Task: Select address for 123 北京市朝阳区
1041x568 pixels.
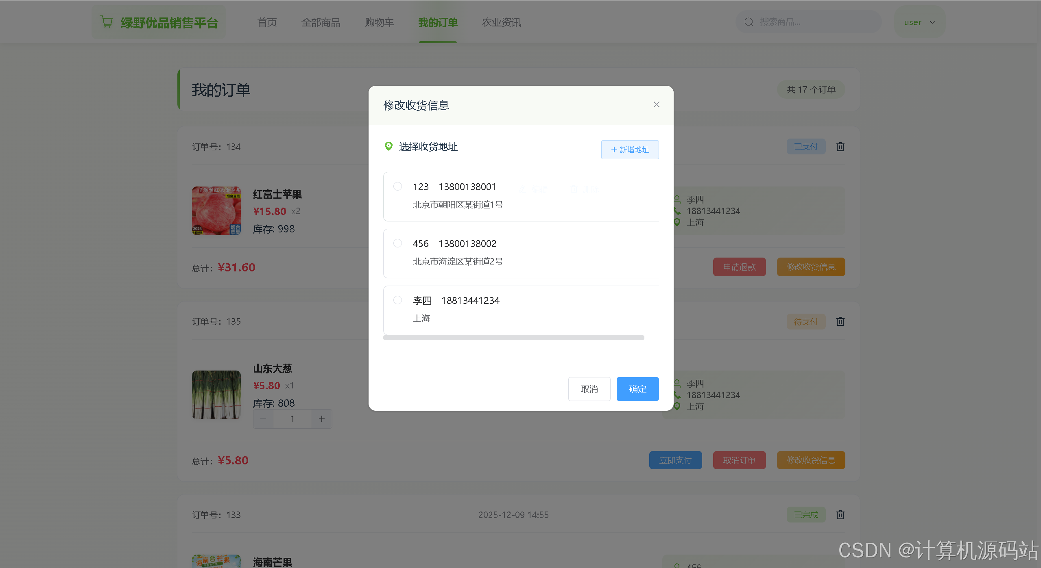Action: 397,186
